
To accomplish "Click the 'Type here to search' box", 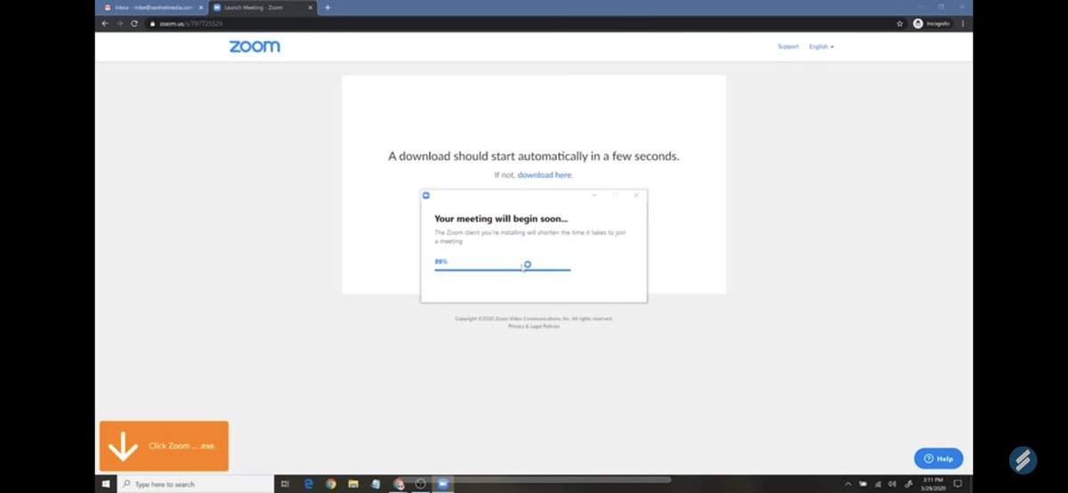I will [x=196, y=484].
